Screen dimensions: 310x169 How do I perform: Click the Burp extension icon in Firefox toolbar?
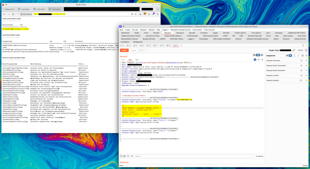[145, 14]
